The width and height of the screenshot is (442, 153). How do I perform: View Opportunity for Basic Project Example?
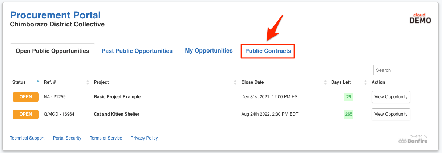tap(391, 97)
